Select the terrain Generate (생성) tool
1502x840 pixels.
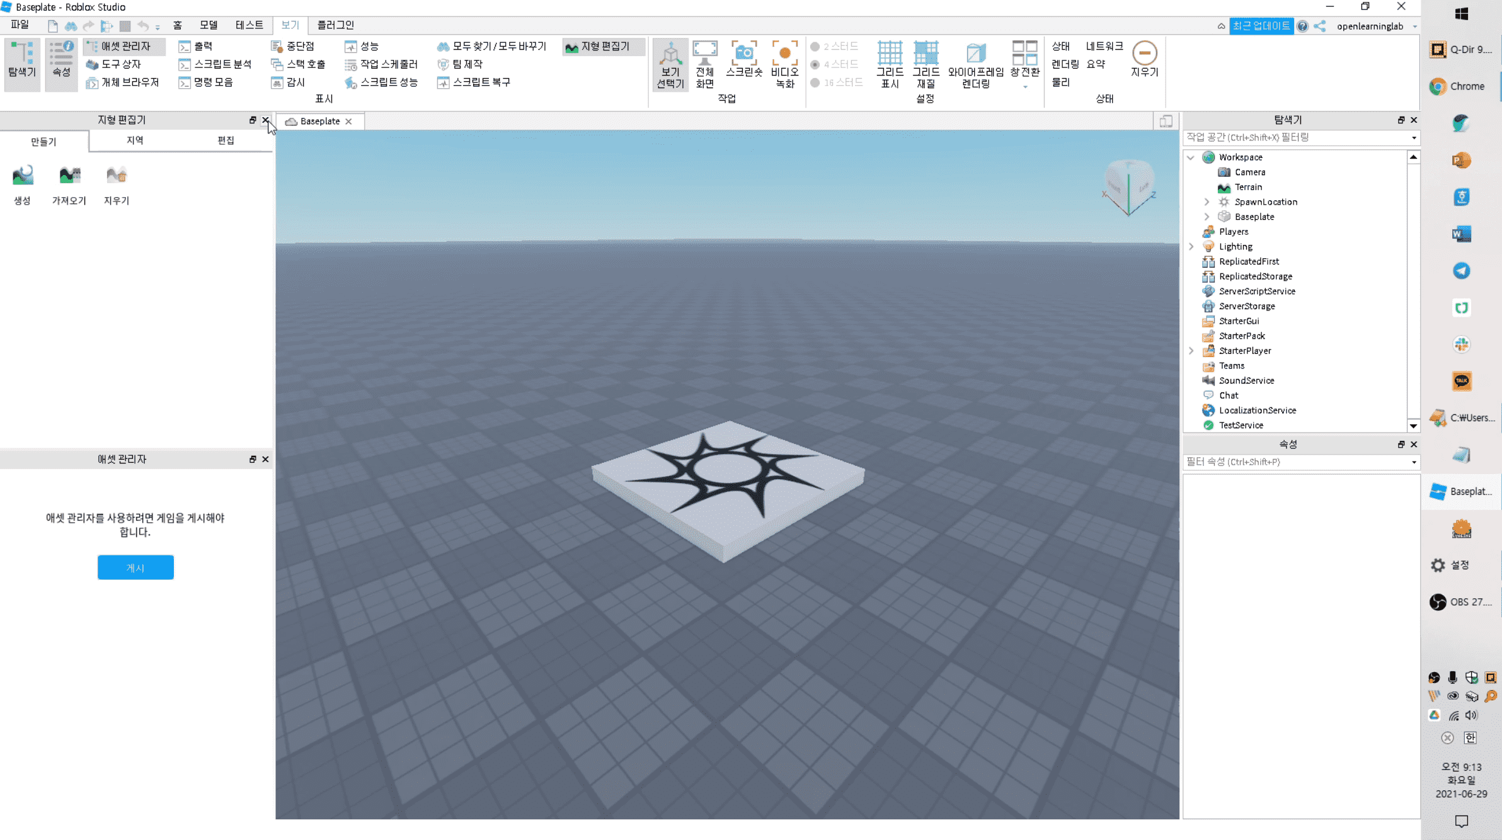point(22,184)
